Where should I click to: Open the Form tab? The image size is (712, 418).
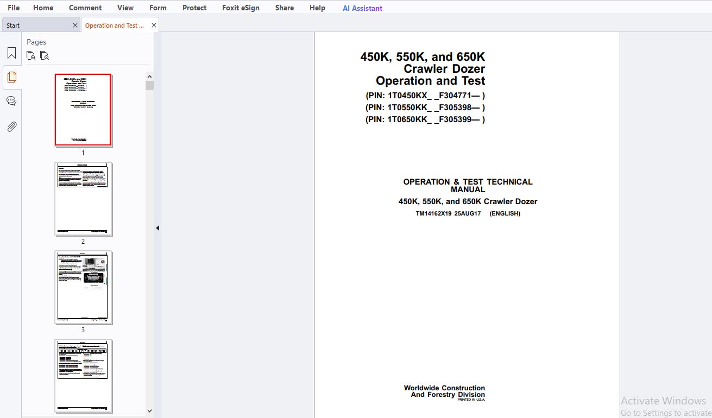(x=158, y=8)
